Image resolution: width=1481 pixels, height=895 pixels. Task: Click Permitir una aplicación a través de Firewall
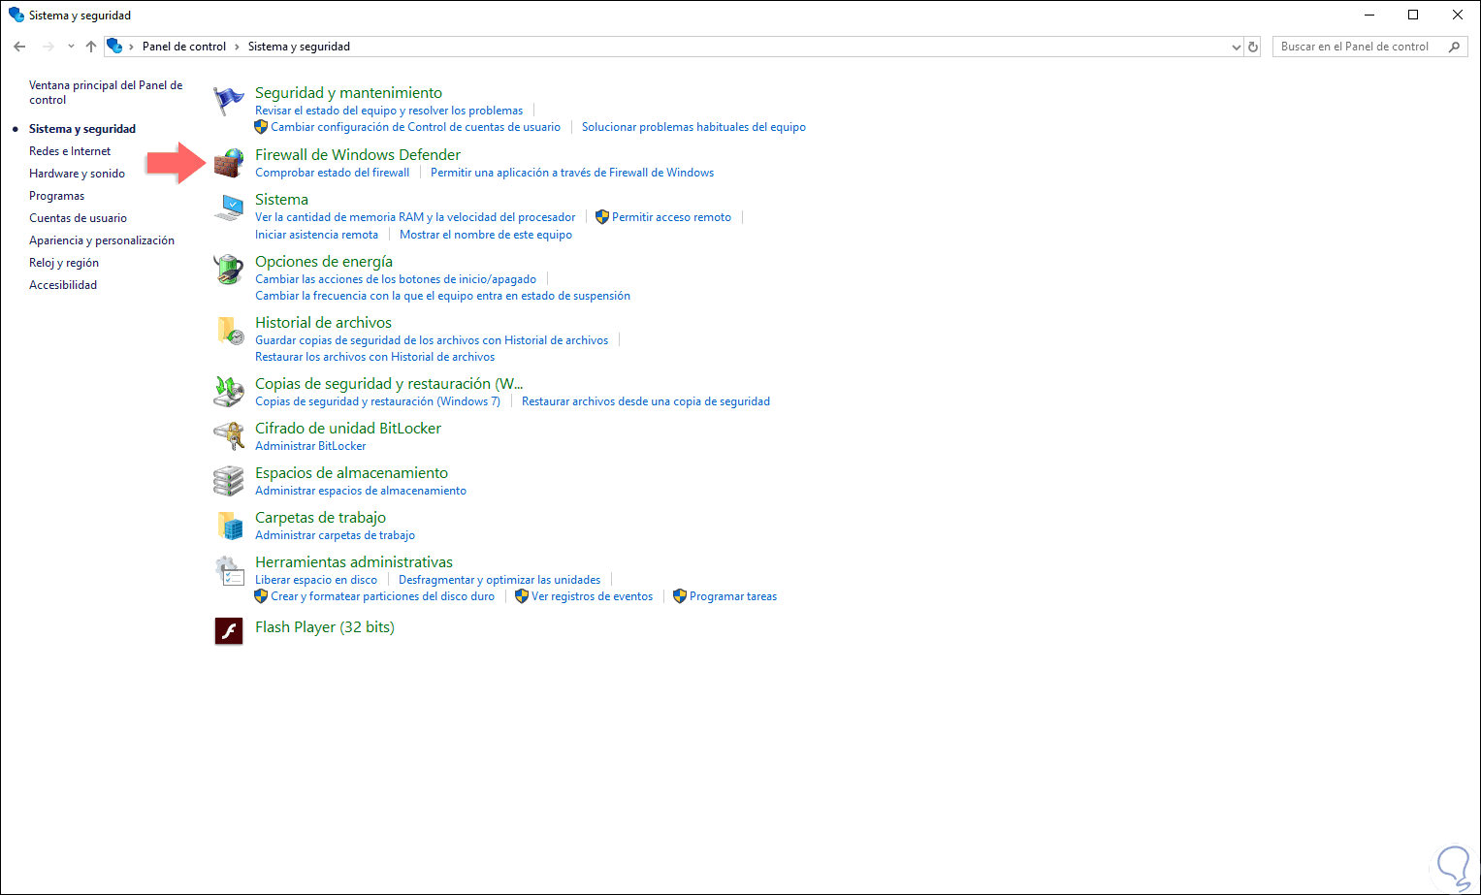click(x=572, y=173)
